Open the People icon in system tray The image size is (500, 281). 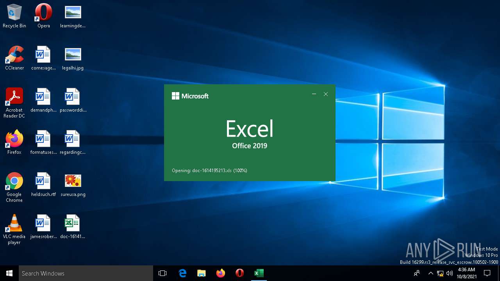417,273
